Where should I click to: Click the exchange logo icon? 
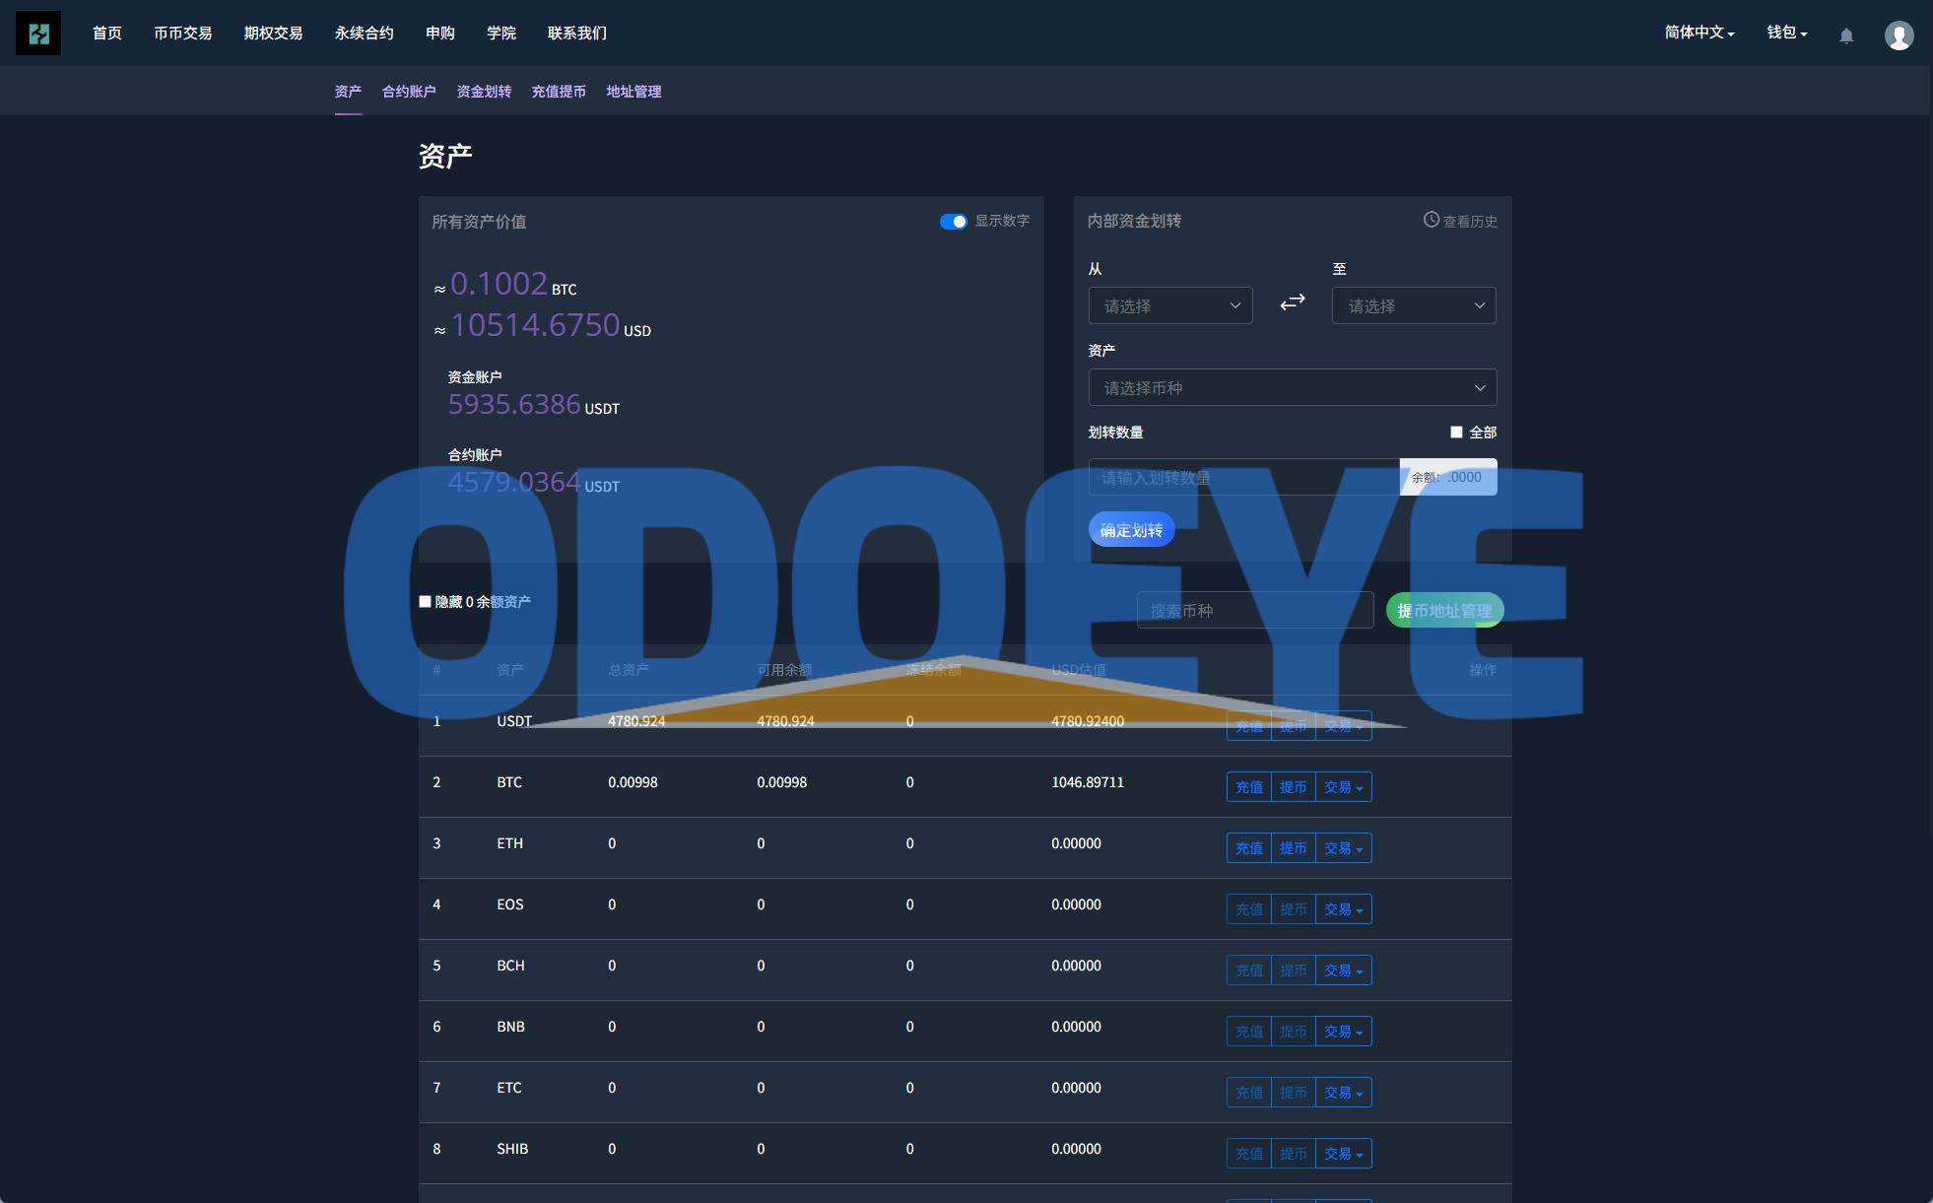[x=38, y=33]
